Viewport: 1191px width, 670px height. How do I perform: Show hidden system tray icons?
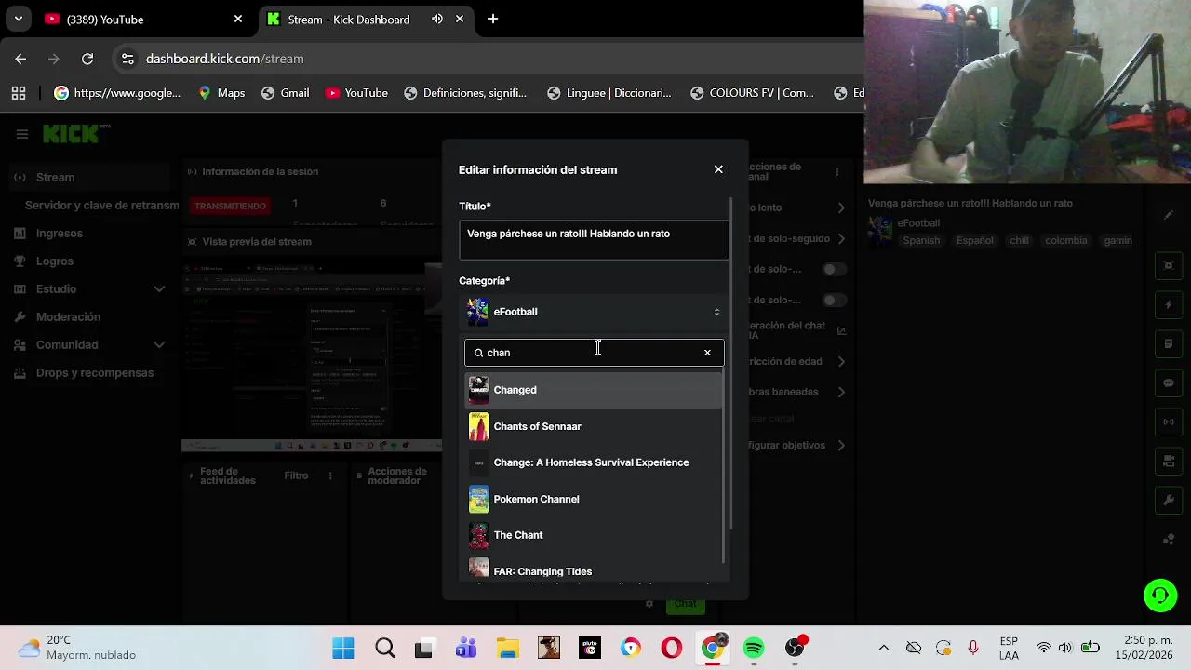click(x=884, y=648)
